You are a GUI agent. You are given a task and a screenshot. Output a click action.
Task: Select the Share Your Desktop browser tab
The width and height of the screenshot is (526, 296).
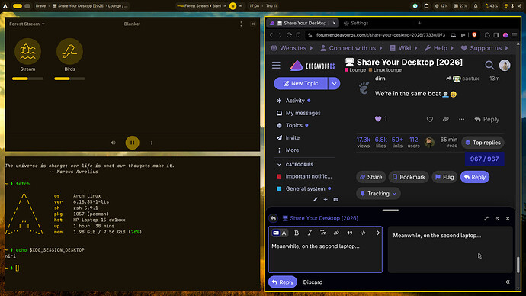(302, 23)
